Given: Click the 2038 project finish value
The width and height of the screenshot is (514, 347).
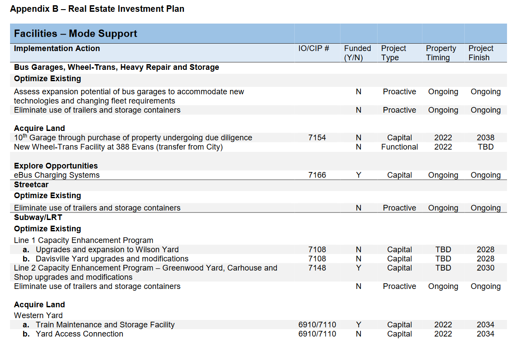Looking at the screenshot, I should click(485, 137).
